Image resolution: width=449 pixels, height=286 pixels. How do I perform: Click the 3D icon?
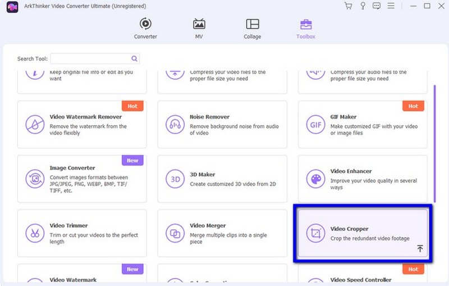click(175, 179)
